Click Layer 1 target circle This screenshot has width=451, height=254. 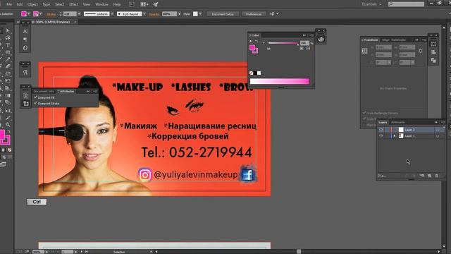tap(438, 136)
